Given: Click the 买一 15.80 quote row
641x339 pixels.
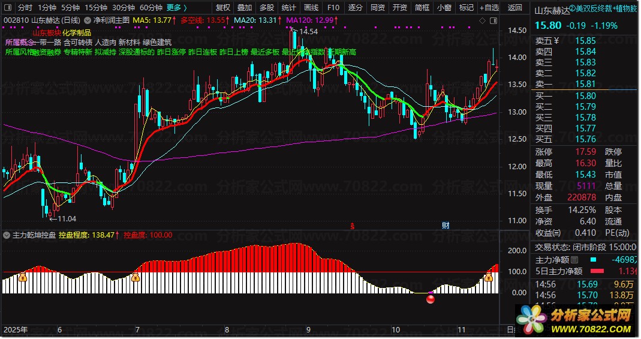Looking at the screenshot, I should 584,96.
